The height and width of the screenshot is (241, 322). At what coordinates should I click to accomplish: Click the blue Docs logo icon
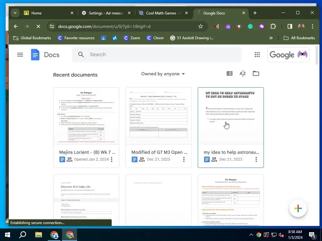pyautogui.click(x=35, y=55)
